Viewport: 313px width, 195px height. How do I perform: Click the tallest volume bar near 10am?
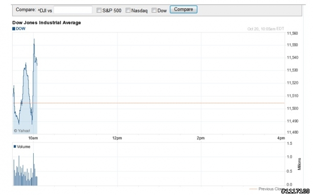click(33, 169)
